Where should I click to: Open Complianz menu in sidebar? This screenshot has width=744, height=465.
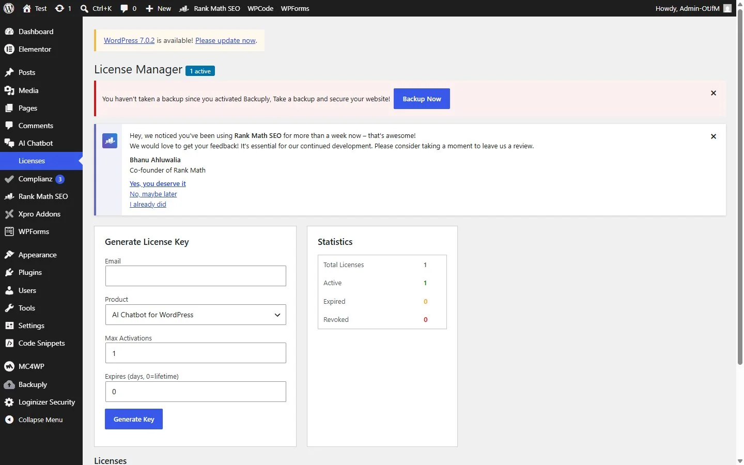41,179
